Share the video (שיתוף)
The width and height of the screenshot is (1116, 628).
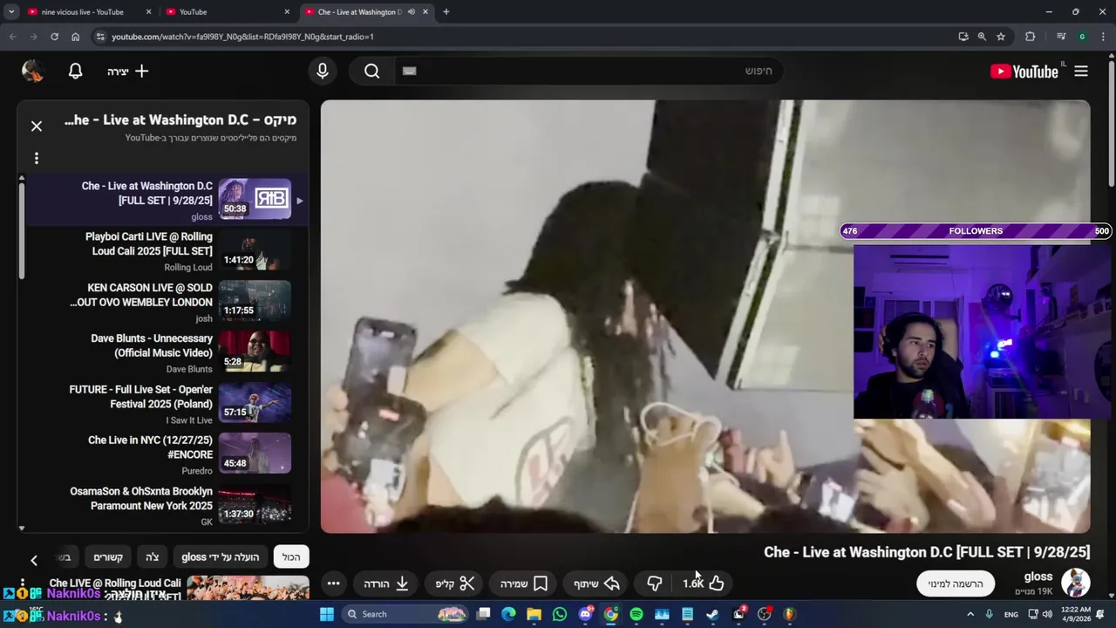pos(597,584)
